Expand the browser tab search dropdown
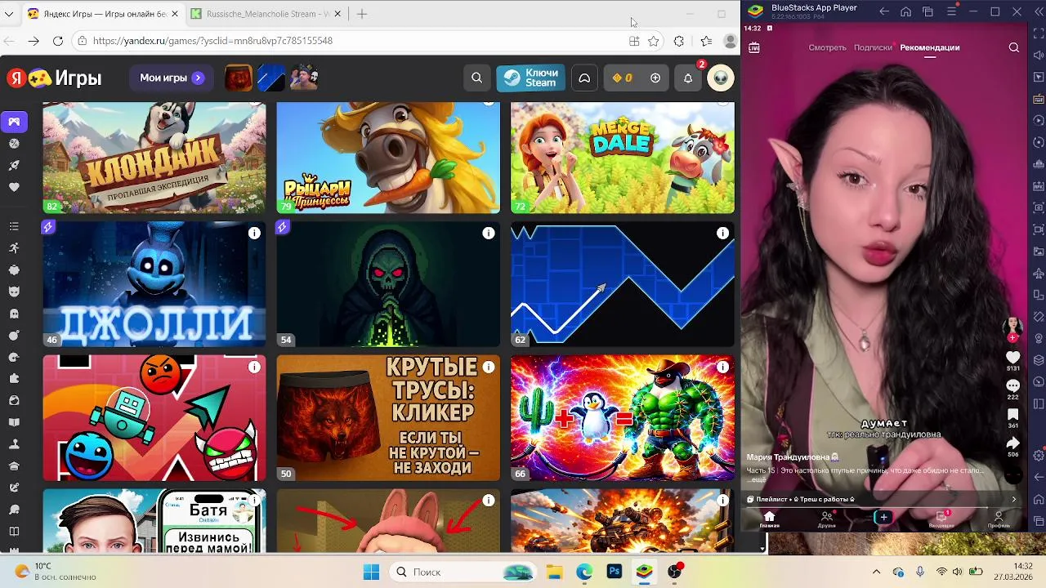Screen dimensions: 1046x588 9,14
